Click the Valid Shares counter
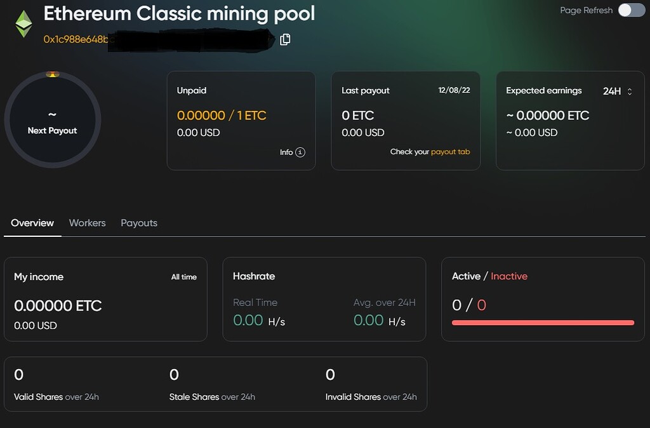Viewport: 650px width, 428px height. click(x=17, y=375)
